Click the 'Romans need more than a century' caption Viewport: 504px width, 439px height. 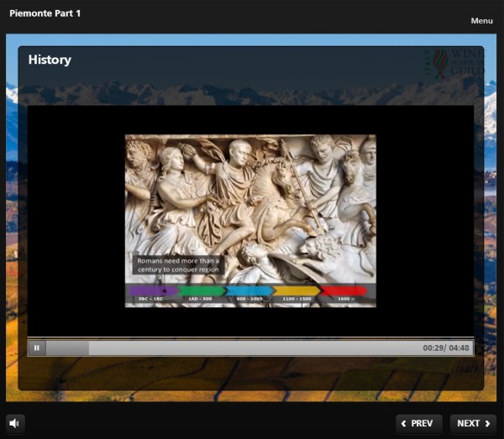tap(178, 265)
